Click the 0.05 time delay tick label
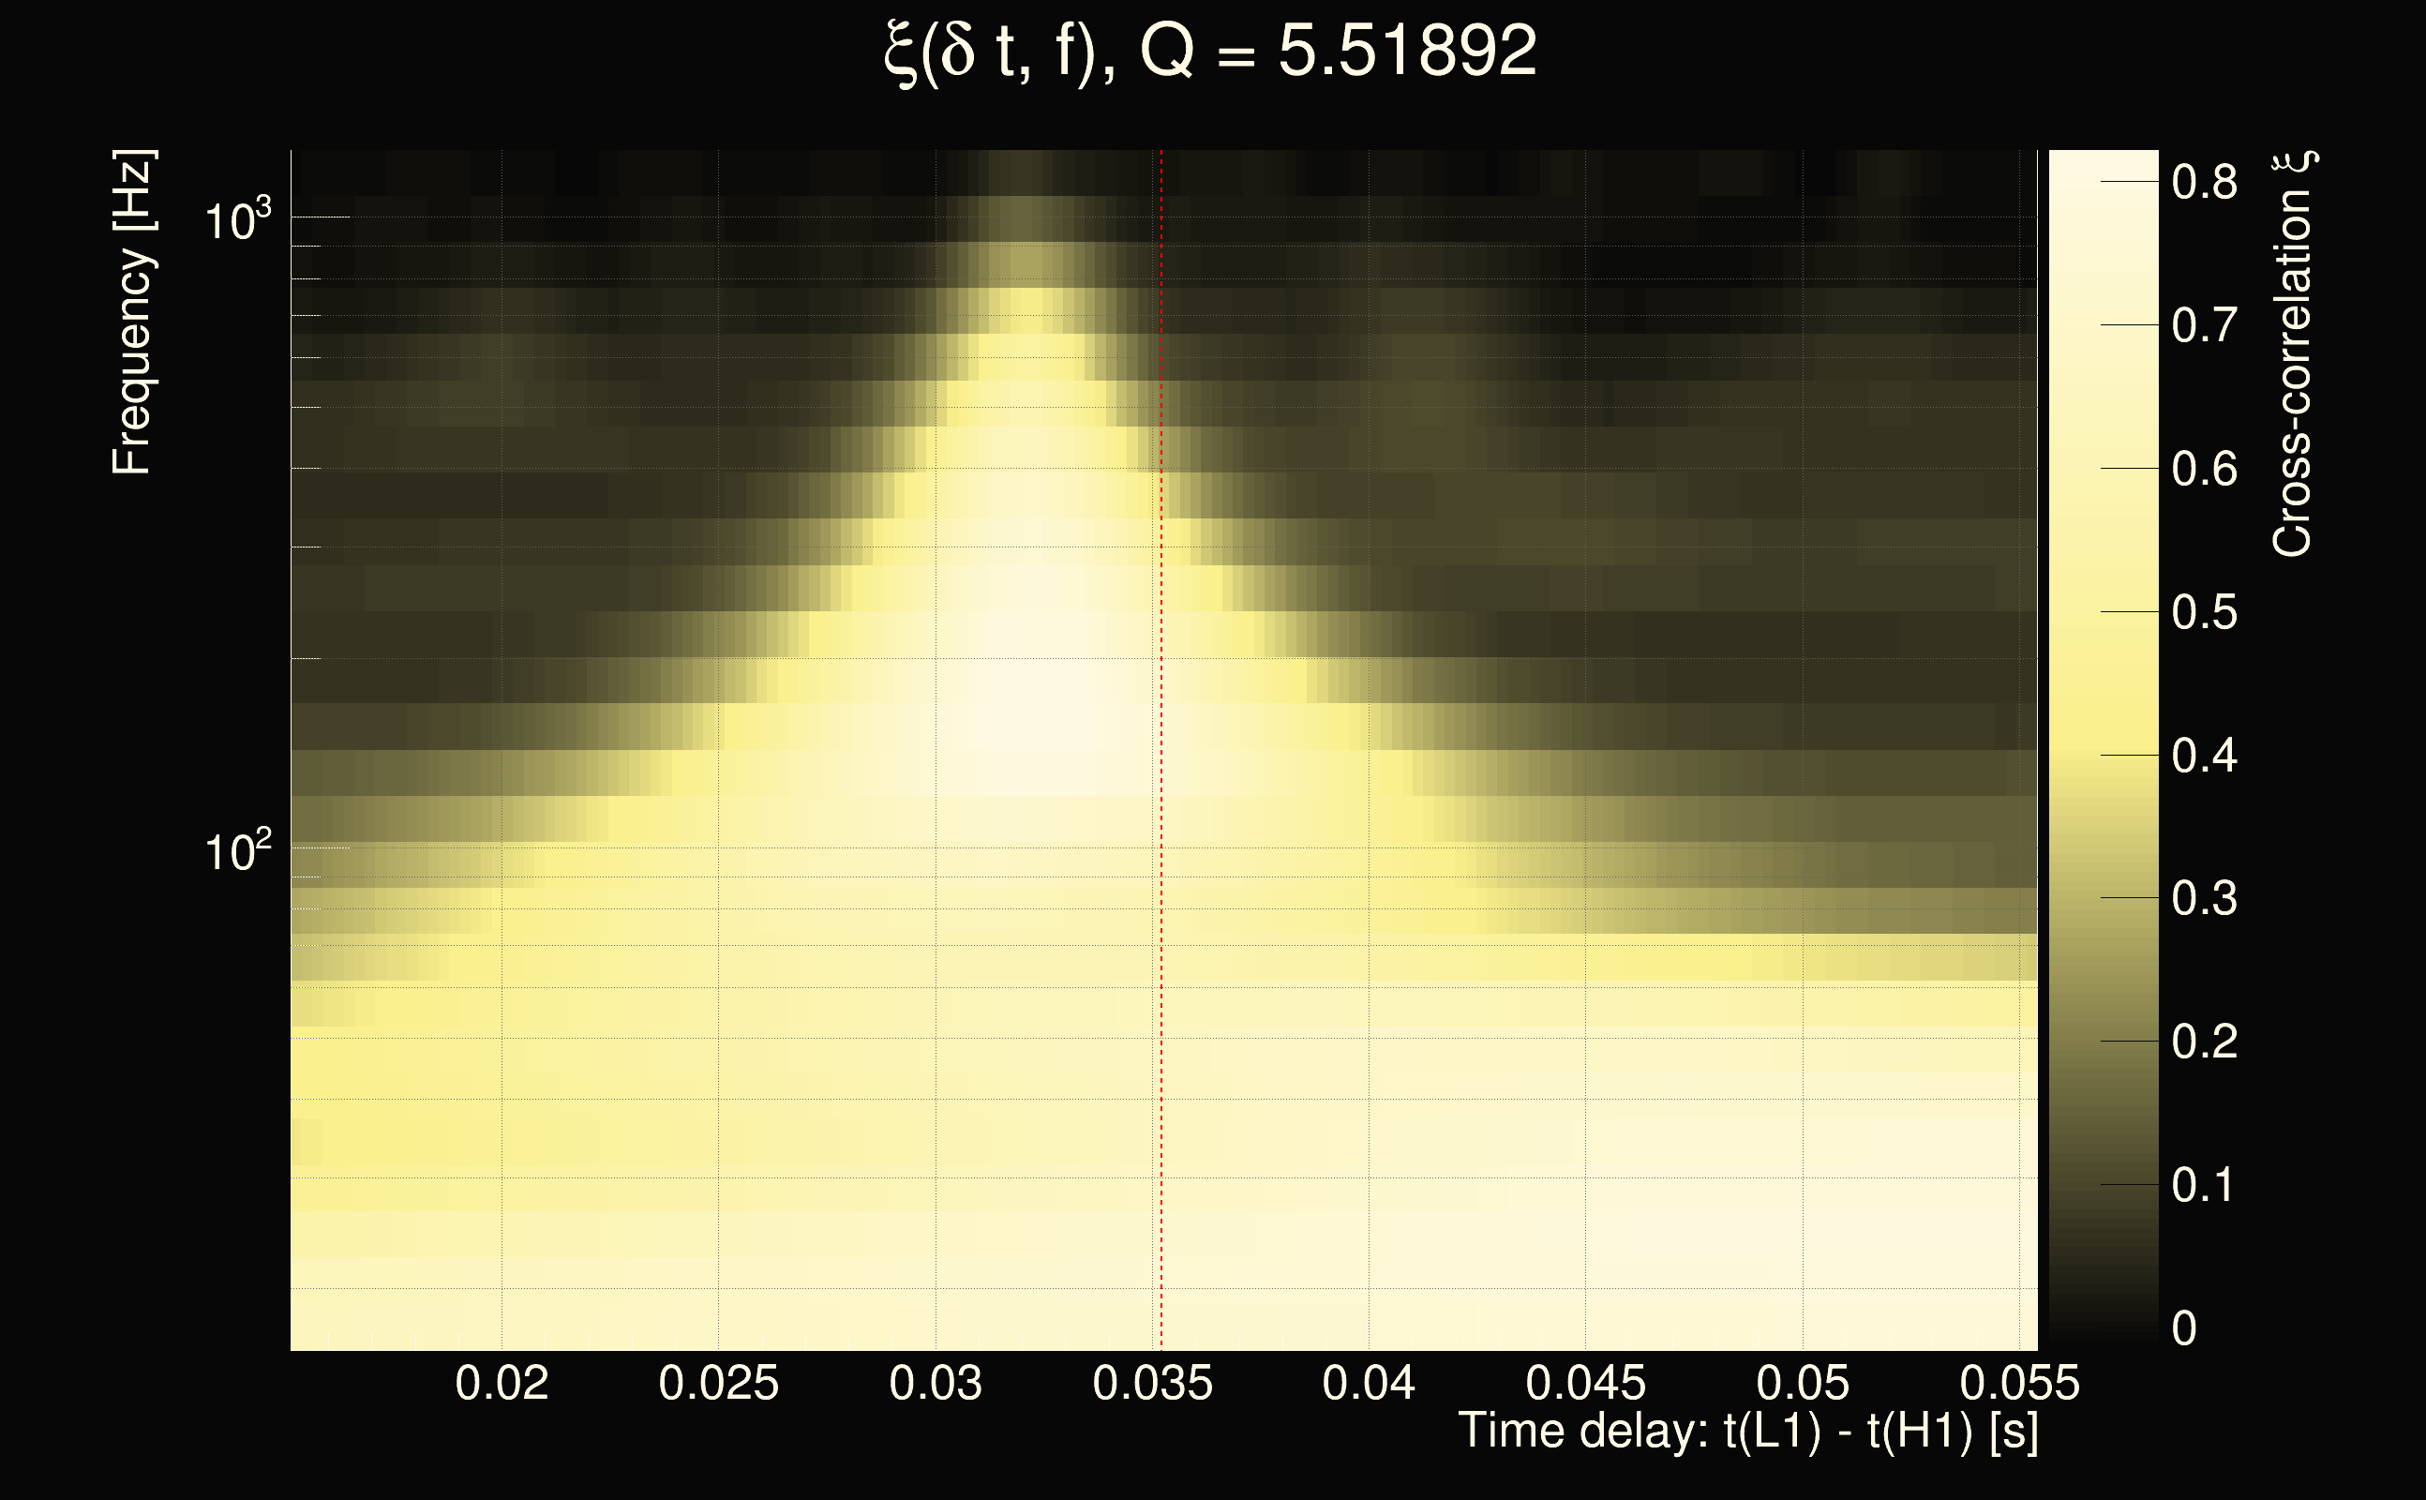This screenshot has height=1500, width=2426. (1802, 1383)
